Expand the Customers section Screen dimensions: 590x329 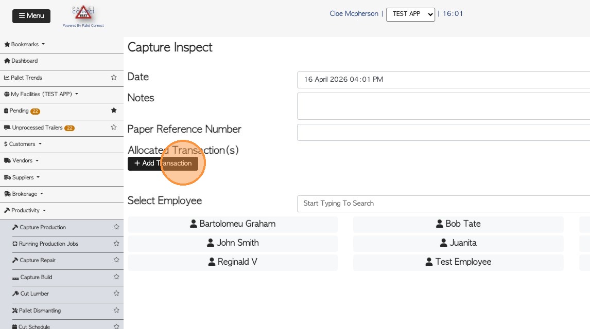click(23, 144)
